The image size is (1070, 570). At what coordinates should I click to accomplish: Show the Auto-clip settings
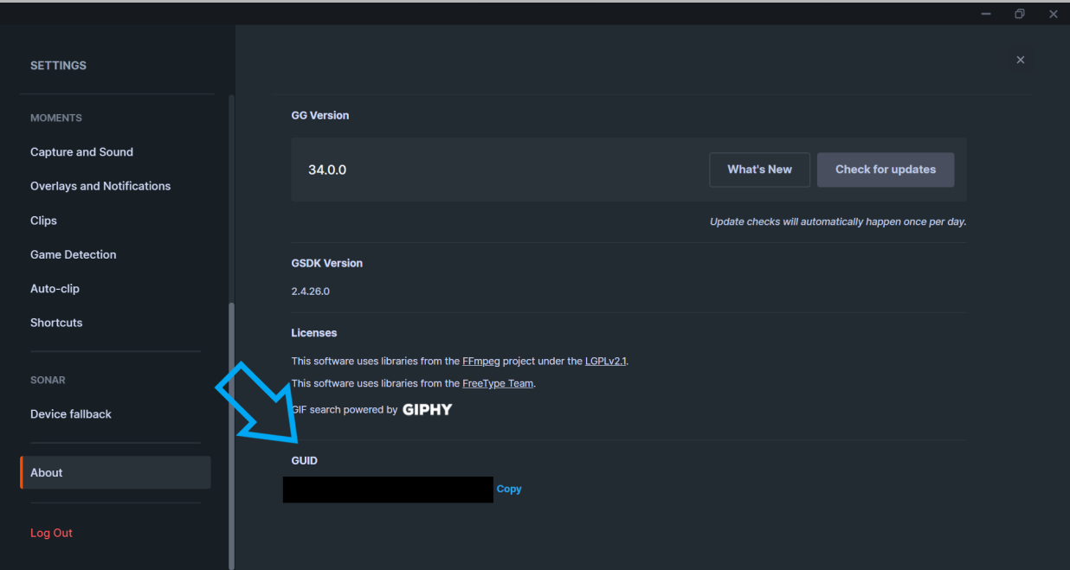55,289
